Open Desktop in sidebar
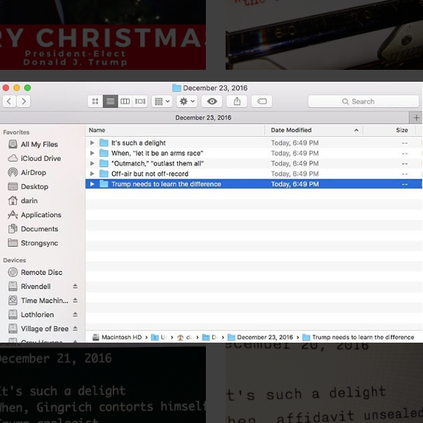Screen dimensions: 423x423 click(x=35, y=186)
